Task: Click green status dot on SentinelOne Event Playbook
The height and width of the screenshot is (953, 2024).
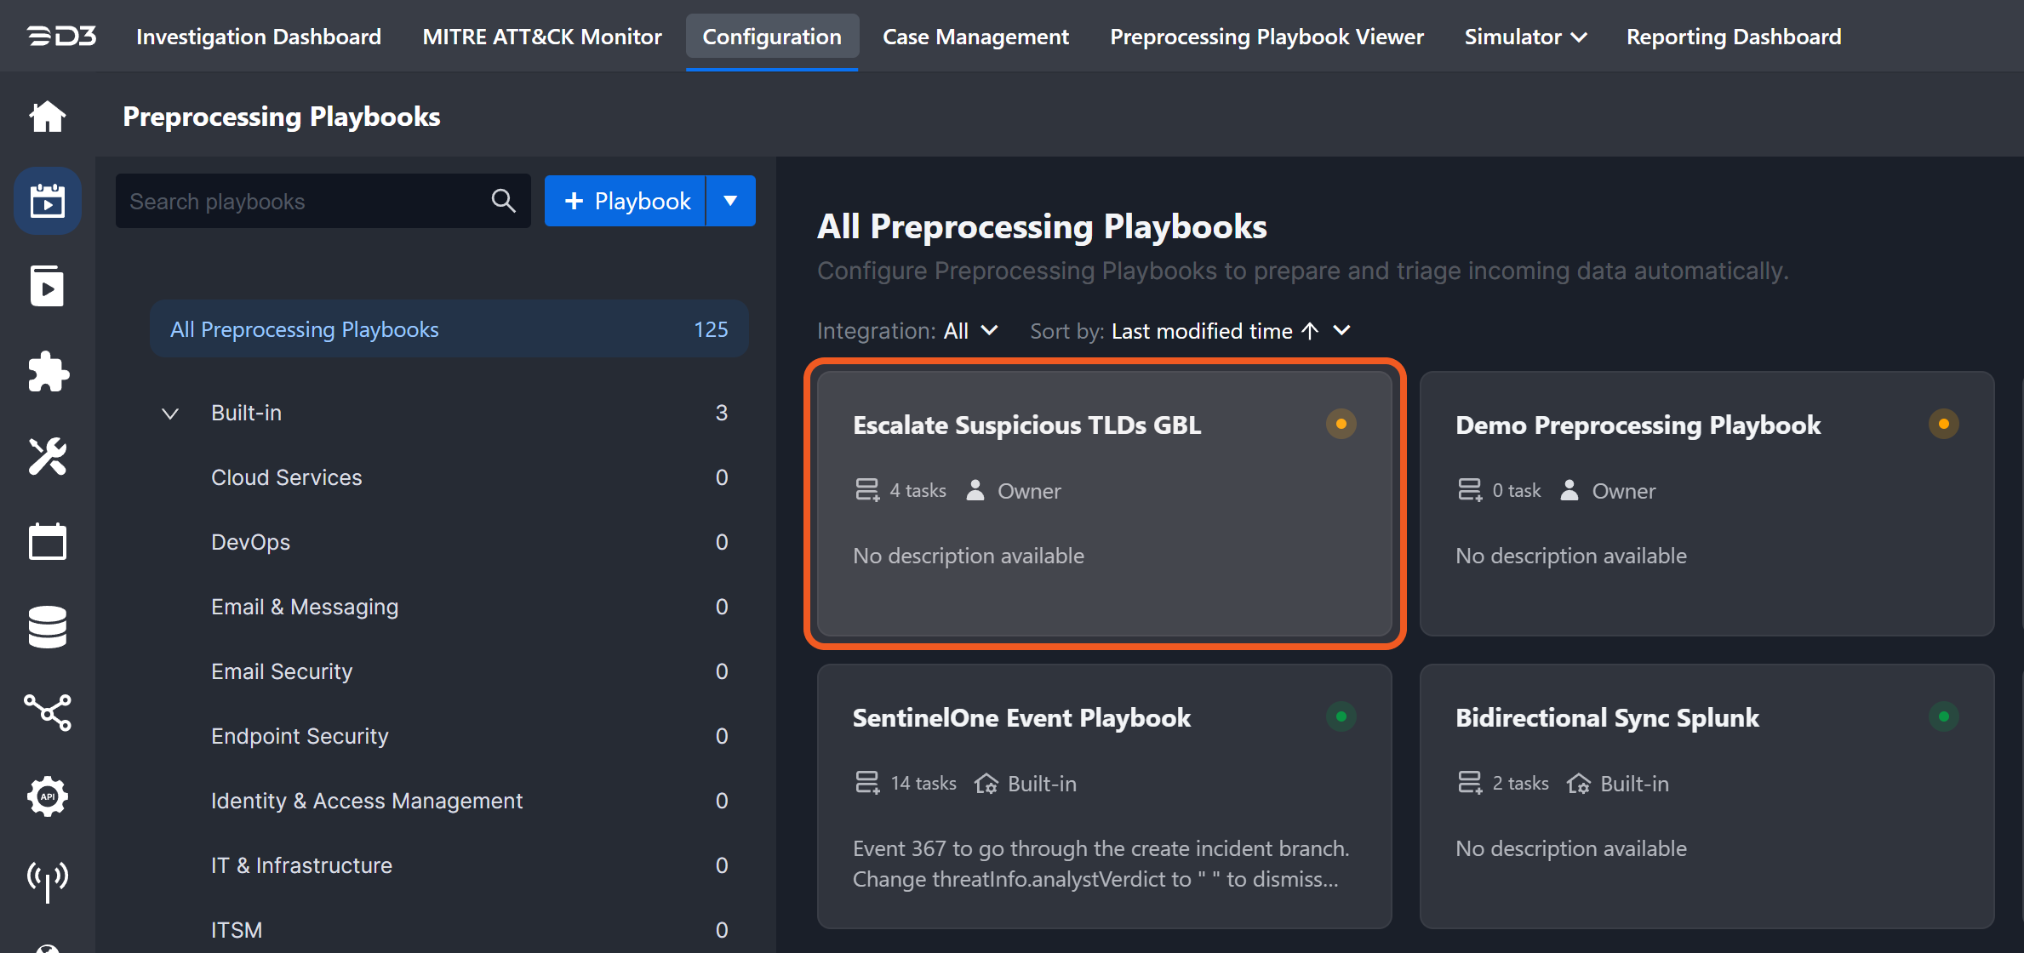Action: click(1341, 716)
